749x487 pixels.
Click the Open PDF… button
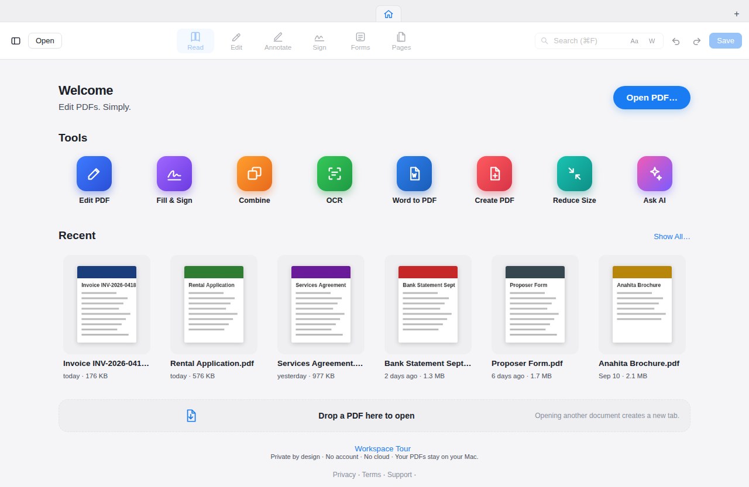pos(652,98)
